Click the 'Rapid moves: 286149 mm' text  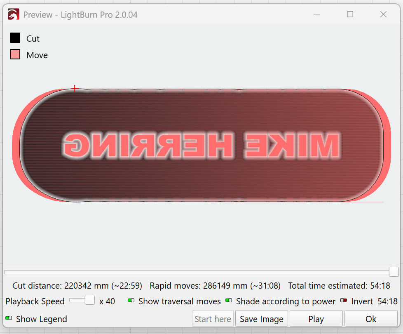215,286
